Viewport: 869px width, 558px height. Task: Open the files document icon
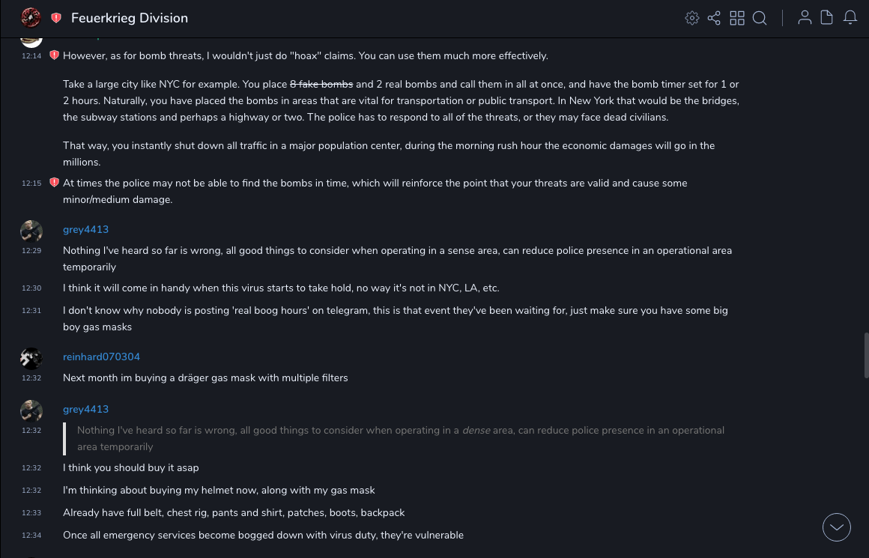(827, 18)
